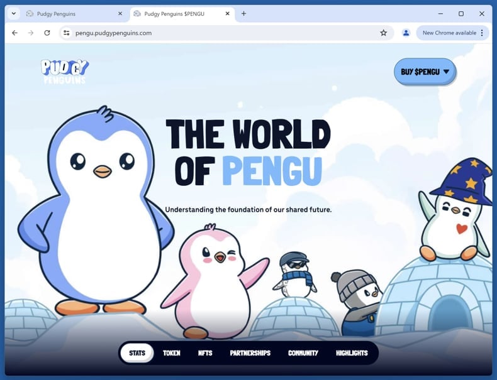The width and height of the screenshot is (497, 380).
Task: Go back using the browser back arrow
Action: [x=14, y=33]
